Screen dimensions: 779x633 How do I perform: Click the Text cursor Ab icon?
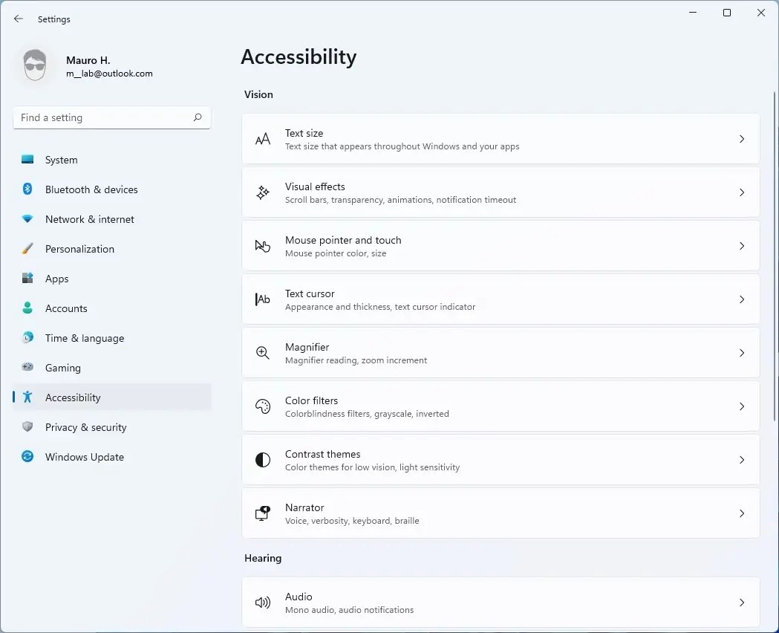click(263, 299)
